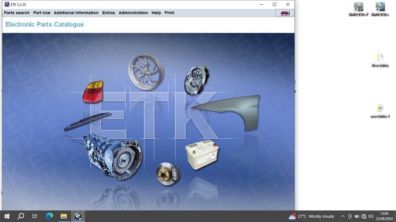Open the Administration menu
This screenshot has height=222, width=396.
point(133,12)
